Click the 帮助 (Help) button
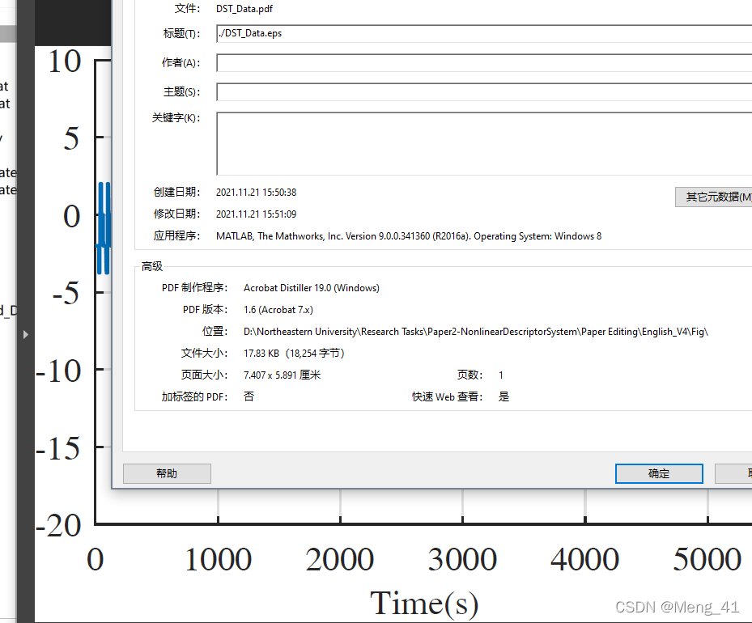This screenshot has height=623, width=752. pos(166,473)
